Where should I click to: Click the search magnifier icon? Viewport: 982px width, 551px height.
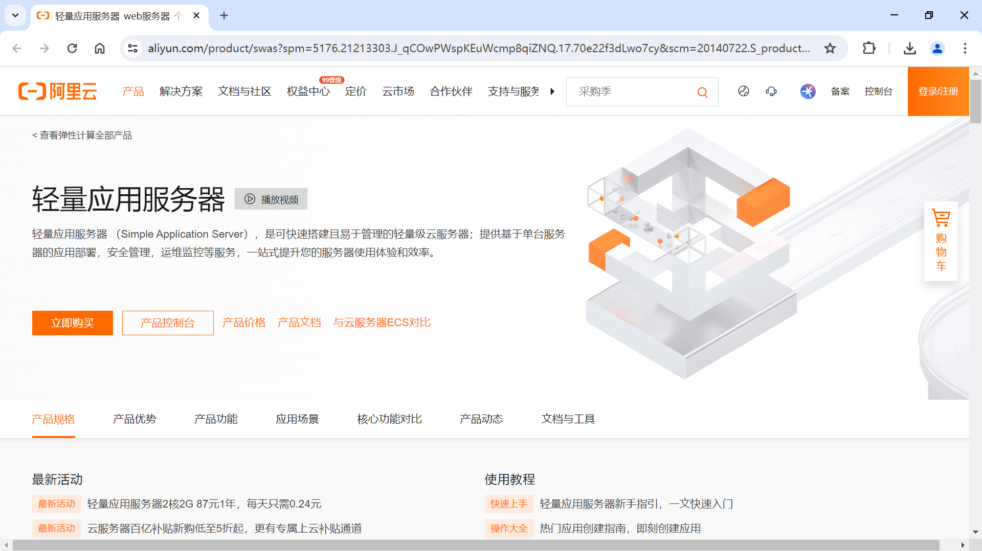click(703, 93)
